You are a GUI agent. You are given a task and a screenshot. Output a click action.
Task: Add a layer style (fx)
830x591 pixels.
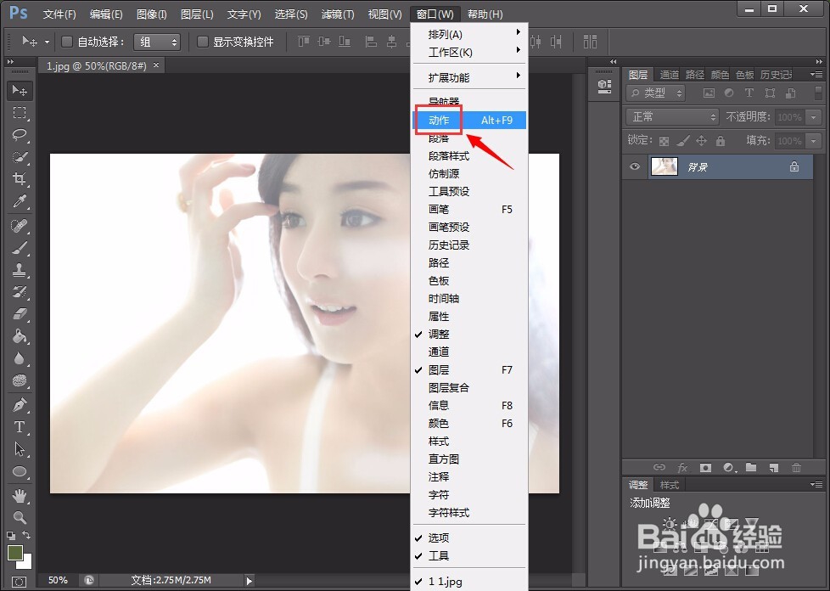coord(682,468)
